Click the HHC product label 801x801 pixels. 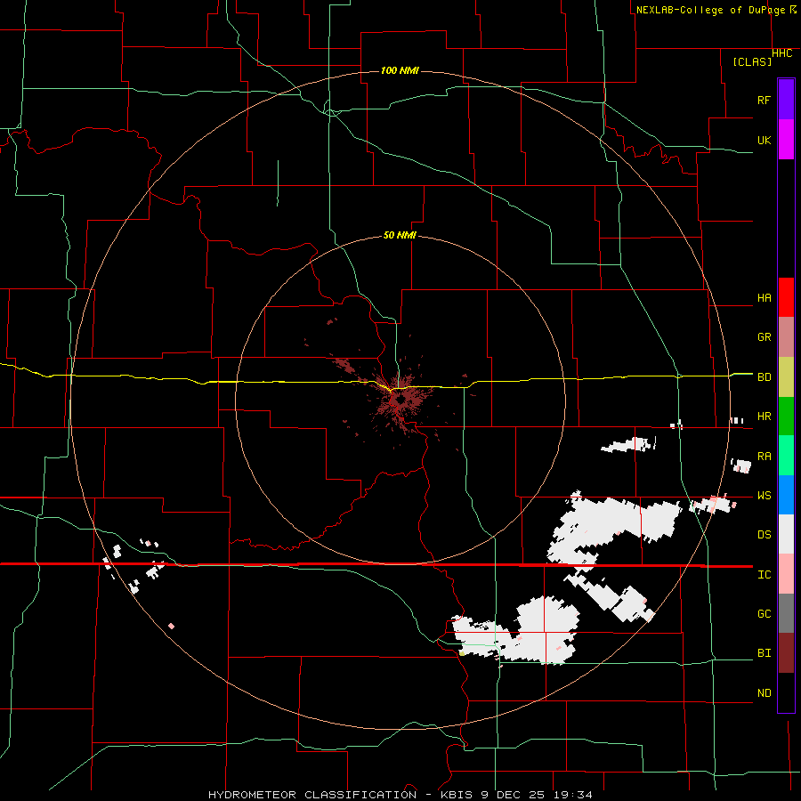782,53
